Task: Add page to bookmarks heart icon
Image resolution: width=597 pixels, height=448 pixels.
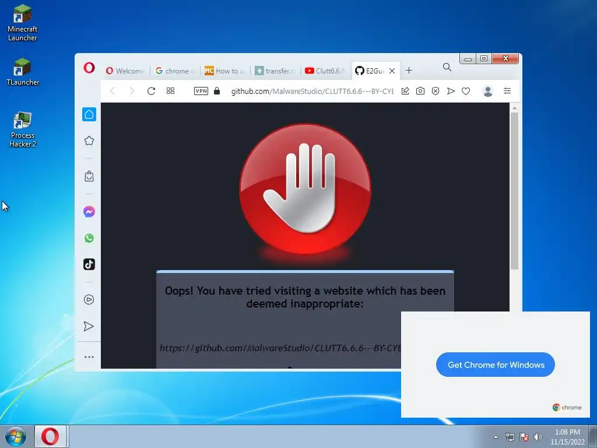Action: (466, 91)
